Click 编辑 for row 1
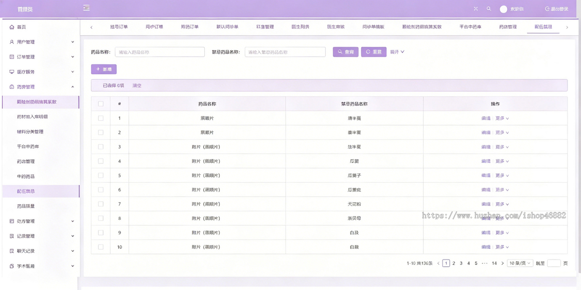 pyautogui.click(x=486, y=118)
